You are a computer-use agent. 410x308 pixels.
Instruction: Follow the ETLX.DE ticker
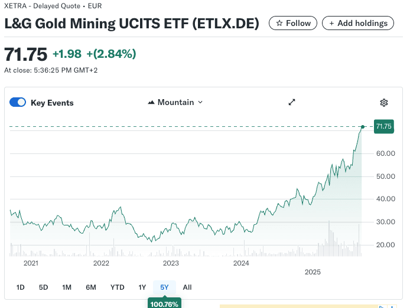click(293, 23)
